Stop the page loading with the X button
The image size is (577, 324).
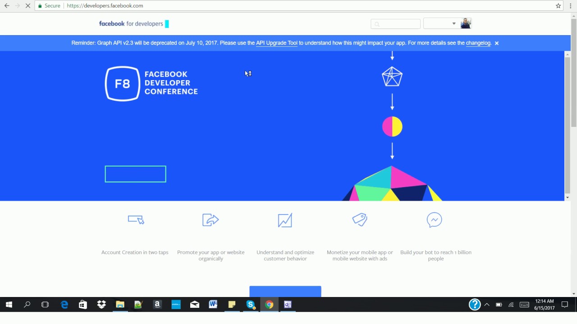point(28,6)
